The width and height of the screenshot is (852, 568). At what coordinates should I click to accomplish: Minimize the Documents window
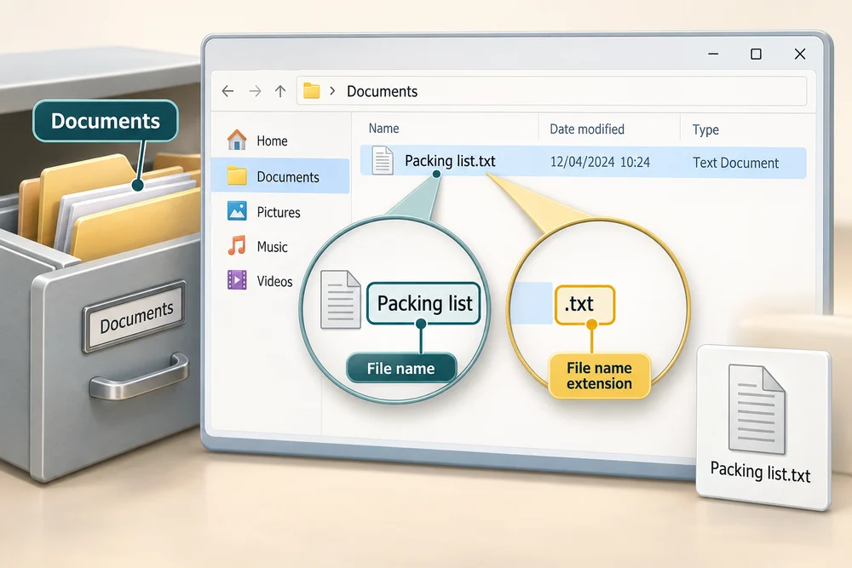713,54
